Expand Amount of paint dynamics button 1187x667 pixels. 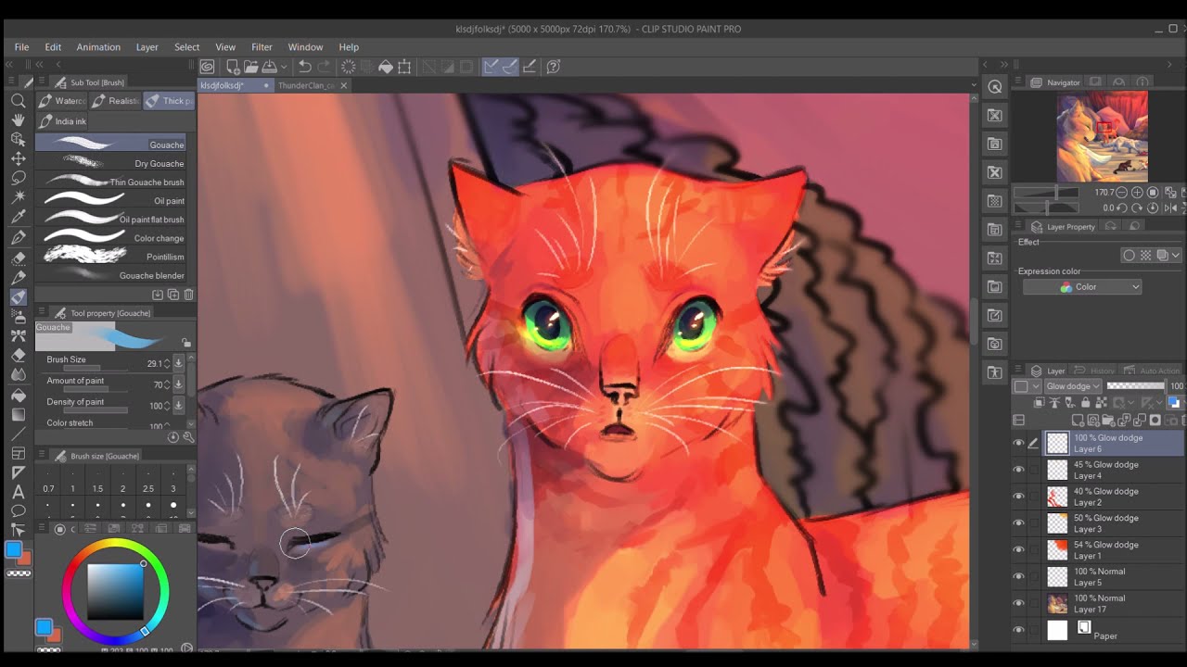(x=179, y=384)
